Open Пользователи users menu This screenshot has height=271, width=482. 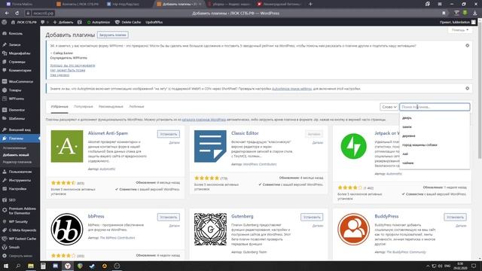20,172
